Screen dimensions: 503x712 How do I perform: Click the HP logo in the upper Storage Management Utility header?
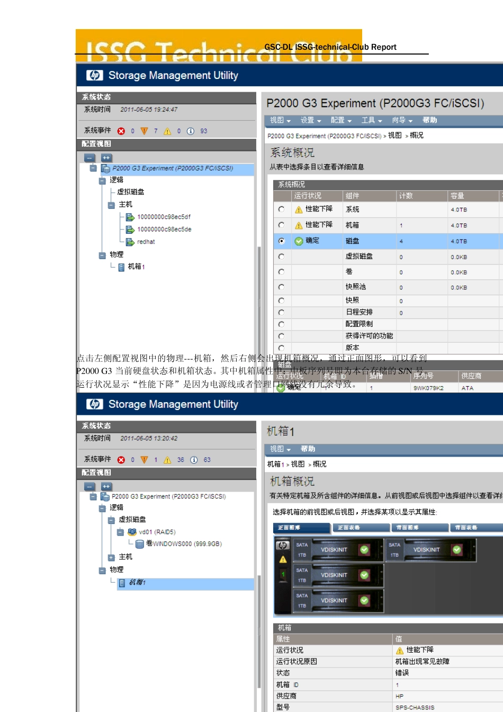(x=95, y=75)
